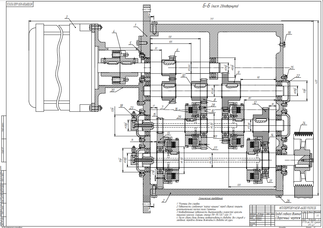This screenshot has width=323, height=228.
Task: Select part callout number 23
Action: coord(132,107)
